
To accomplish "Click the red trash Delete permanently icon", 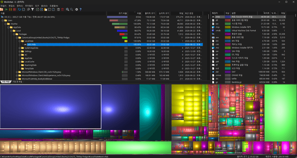I will (62, 9).
